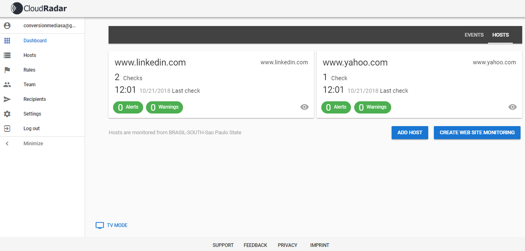Open the PRIVACY footer link
Image resolution: width=525 pixels, height=251 pixels.
click(288, 245)
